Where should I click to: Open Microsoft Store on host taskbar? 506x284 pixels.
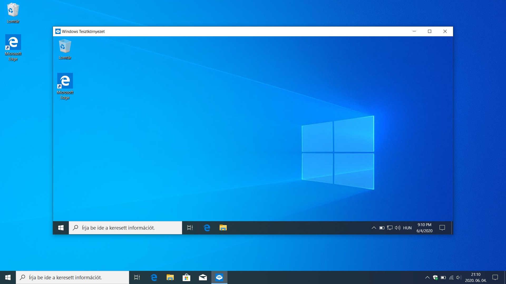pyautogui.click(x=187, y=277)
